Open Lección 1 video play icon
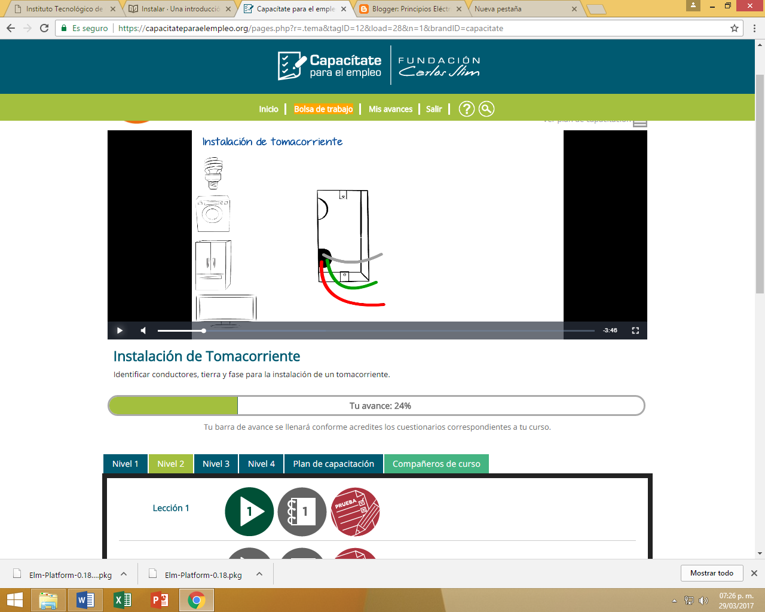The width and height of the screenshot is (765, 612). (x=249, y=512)
